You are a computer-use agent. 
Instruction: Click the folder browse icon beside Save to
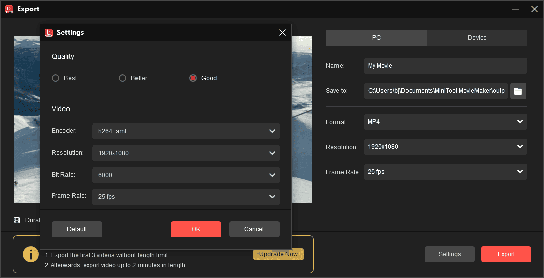coord(518,91)
